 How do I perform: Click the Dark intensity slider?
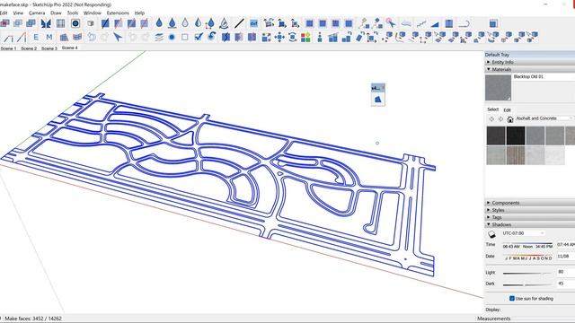tap(527, 284)
